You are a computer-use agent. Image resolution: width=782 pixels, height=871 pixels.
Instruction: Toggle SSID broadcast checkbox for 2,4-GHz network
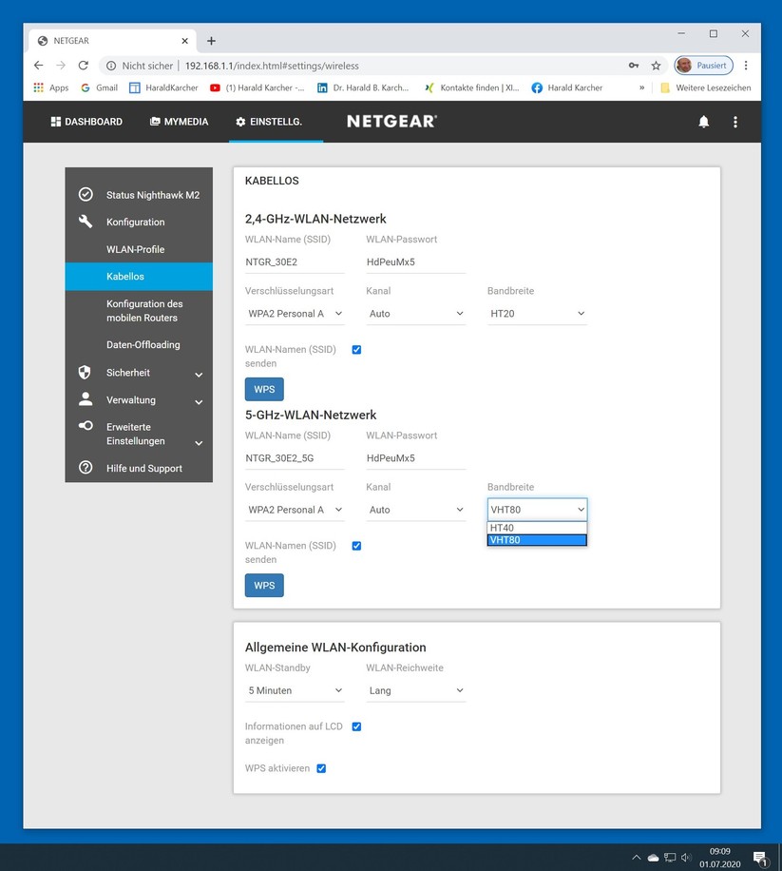pyautogui.click(x=356, y=350)
